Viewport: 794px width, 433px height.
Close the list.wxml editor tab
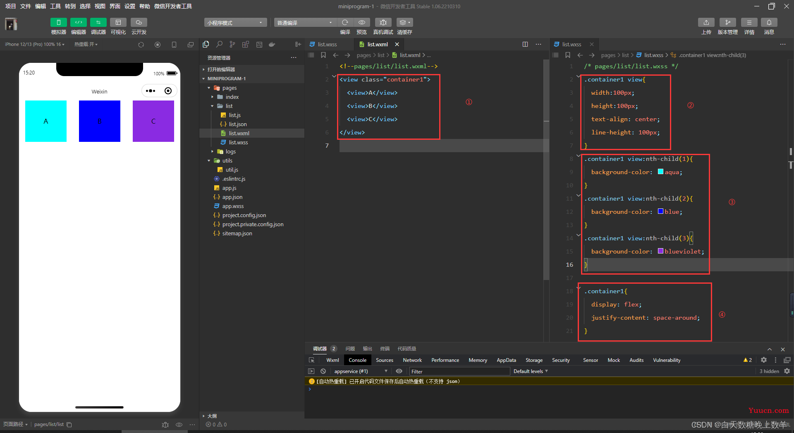[397, 44]
